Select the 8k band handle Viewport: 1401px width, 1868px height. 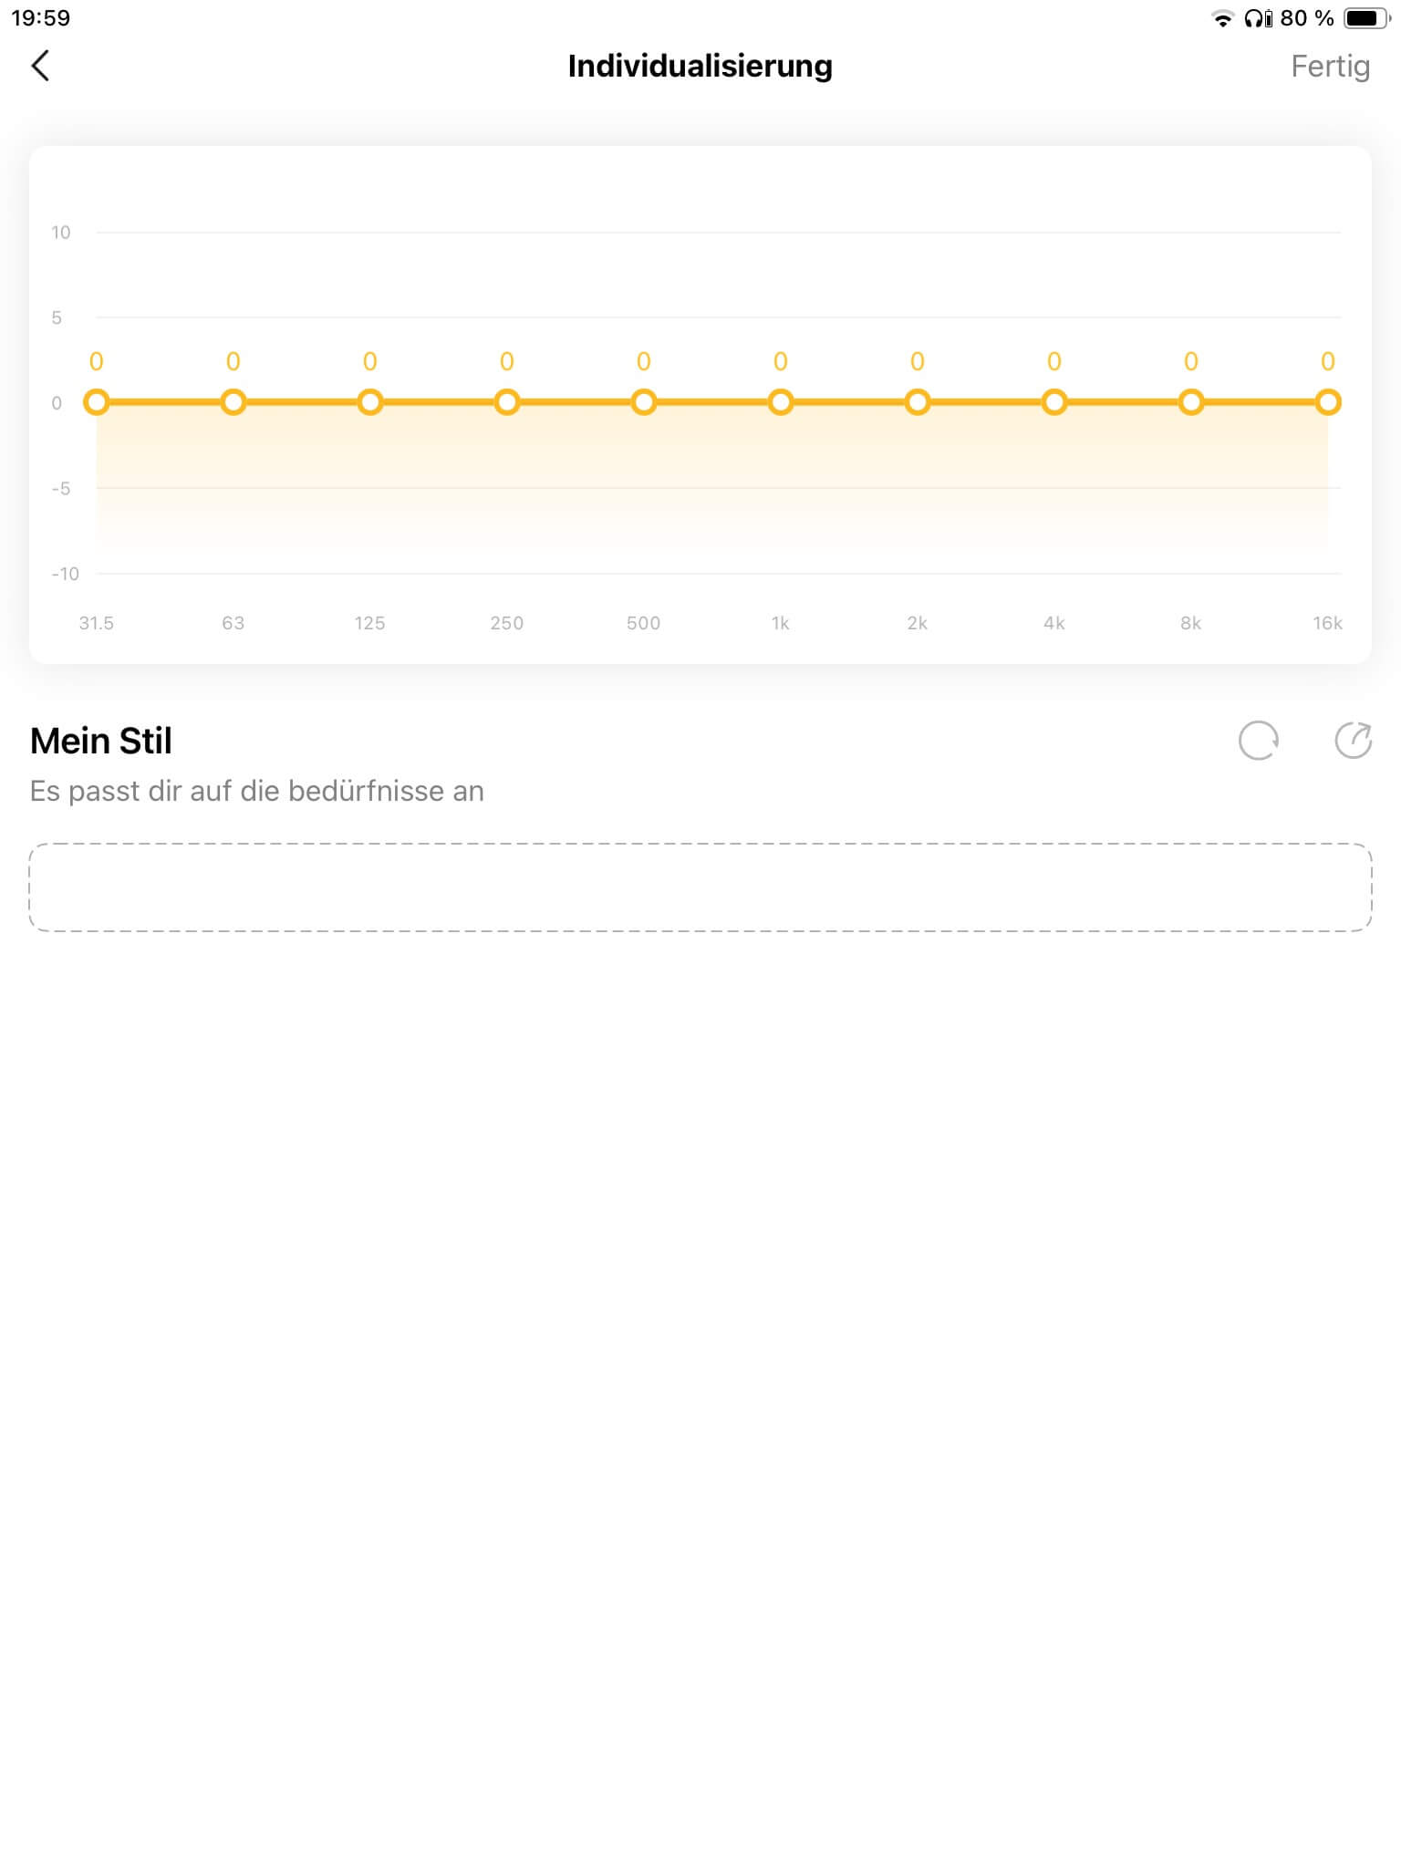click(x=1191, y=402)
